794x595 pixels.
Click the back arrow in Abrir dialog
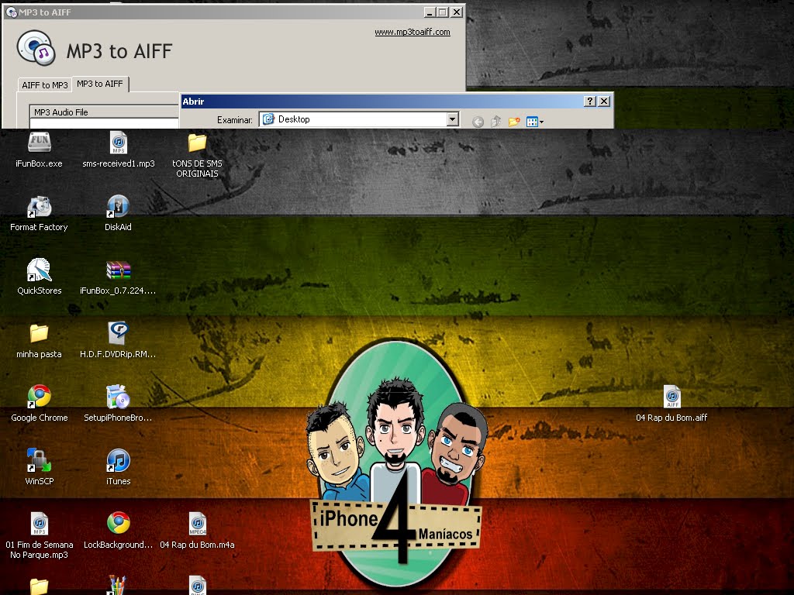(478, 122)
